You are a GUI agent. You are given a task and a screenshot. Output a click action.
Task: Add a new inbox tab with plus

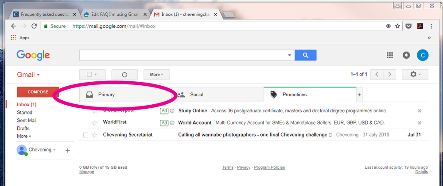[x=359, y=95]
